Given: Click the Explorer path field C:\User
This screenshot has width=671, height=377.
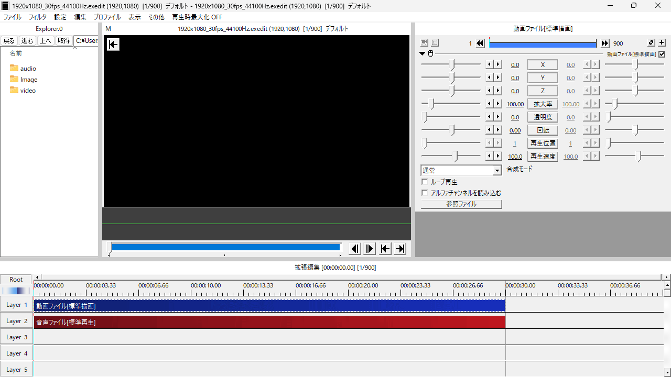Looking at the screenshot, I should click(86, 40).
